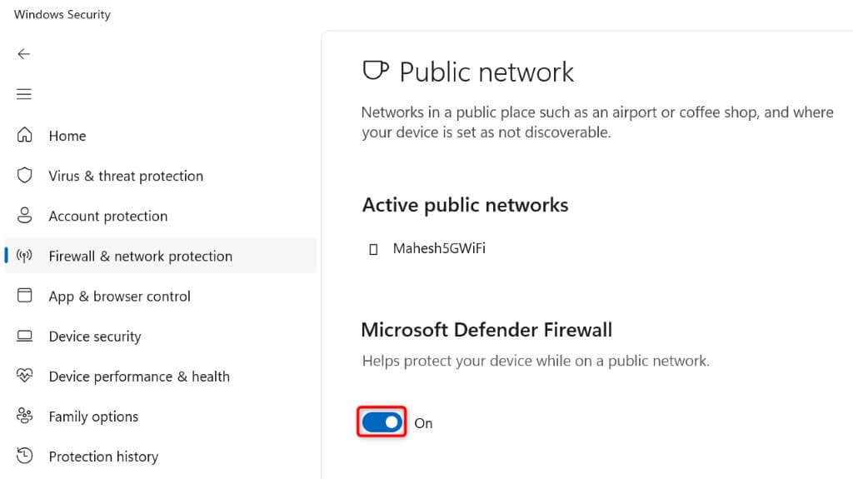Screen dimensions: 853x479
Task: Select Family options in the sidebar
Action: (x=93, y=417)
